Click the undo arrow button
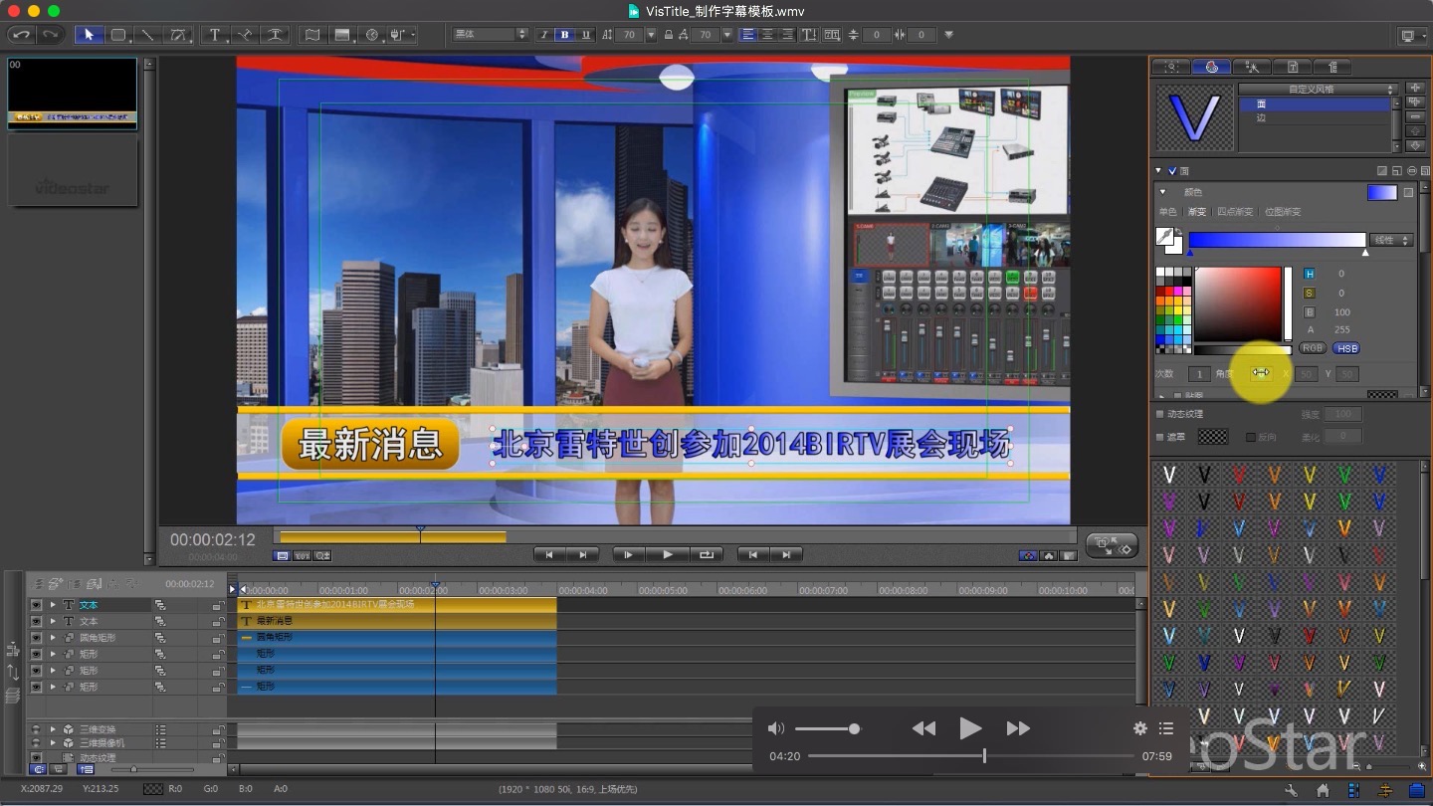 coord(21,35)
